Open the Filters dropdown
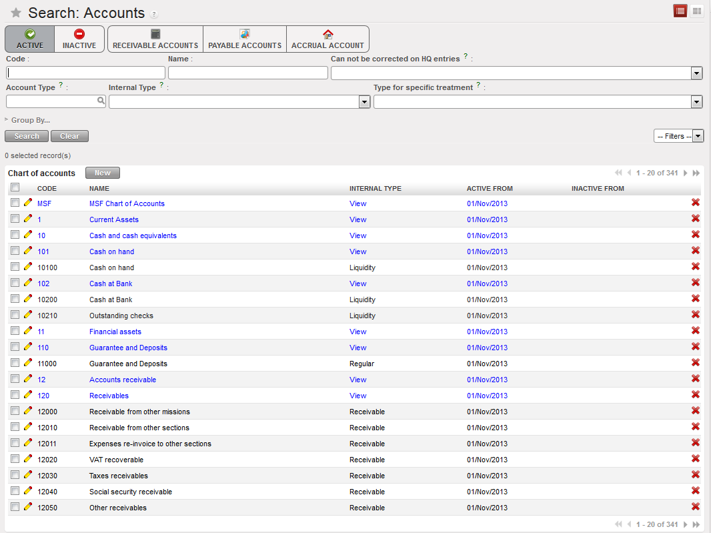 (678, 136)
